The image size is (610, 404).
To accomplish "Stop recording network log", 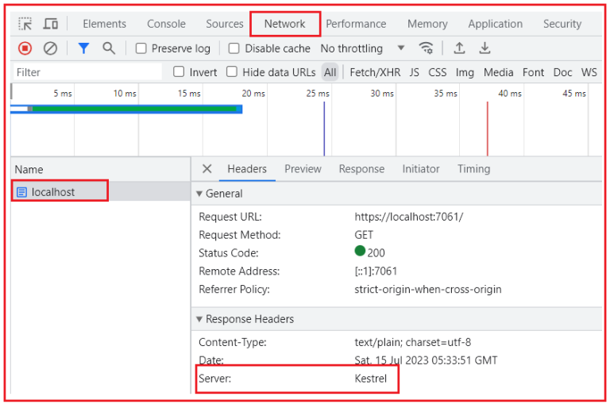I will point(25,48).
